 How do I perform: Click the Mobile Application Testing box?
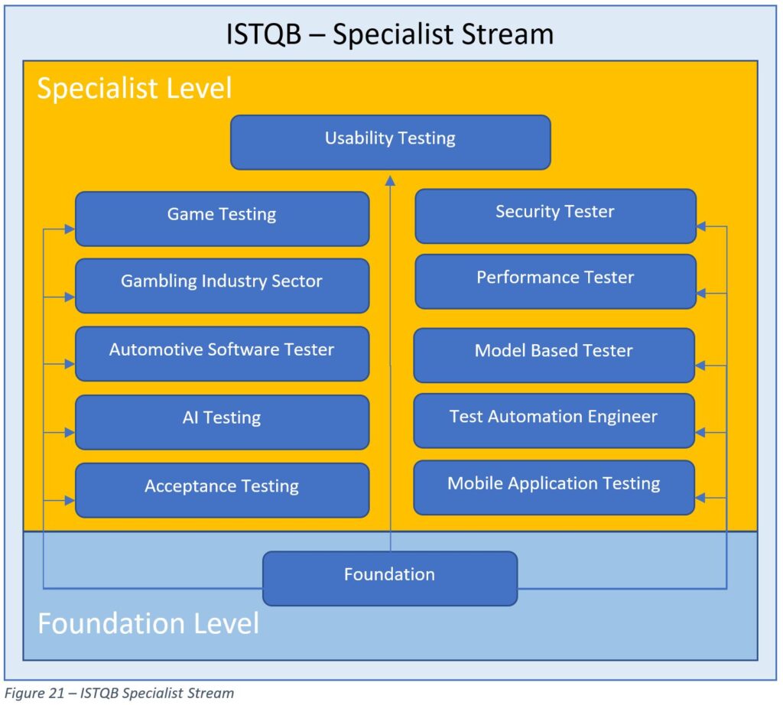point(554,488)
